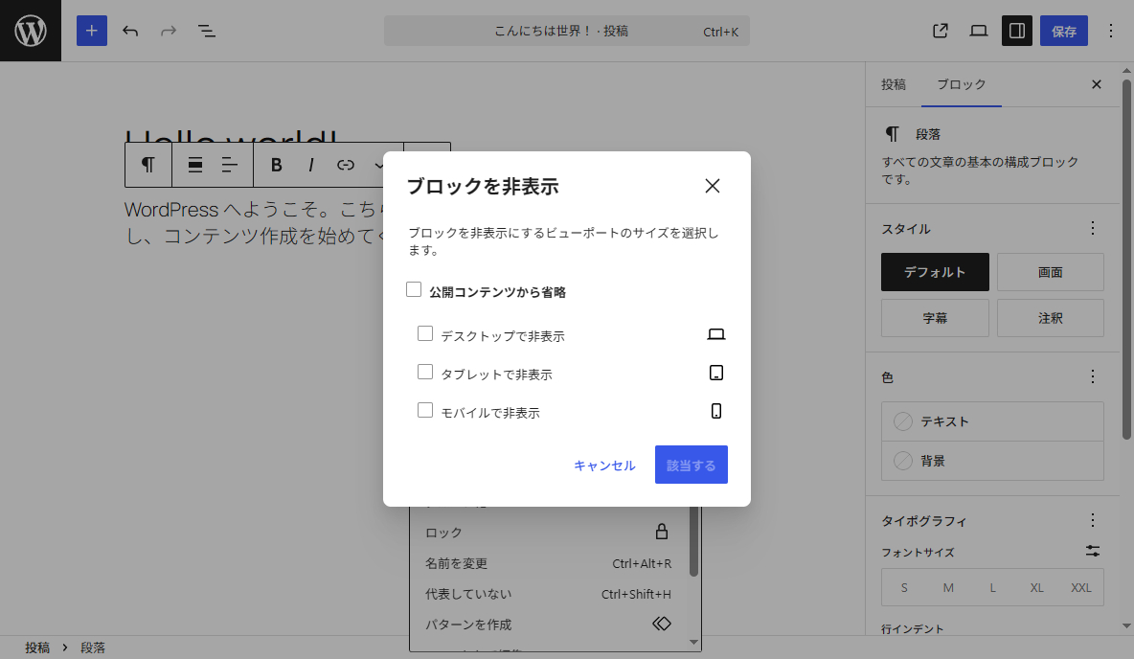1134x659 pixels.
Task: Open the document overview list icon
Action: pos(207,31)
